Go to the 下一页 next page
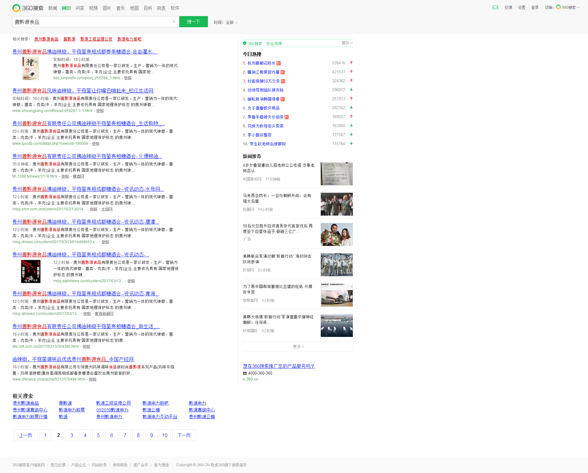588x473 pixels. pyautogui.click(x=184, y=435)
